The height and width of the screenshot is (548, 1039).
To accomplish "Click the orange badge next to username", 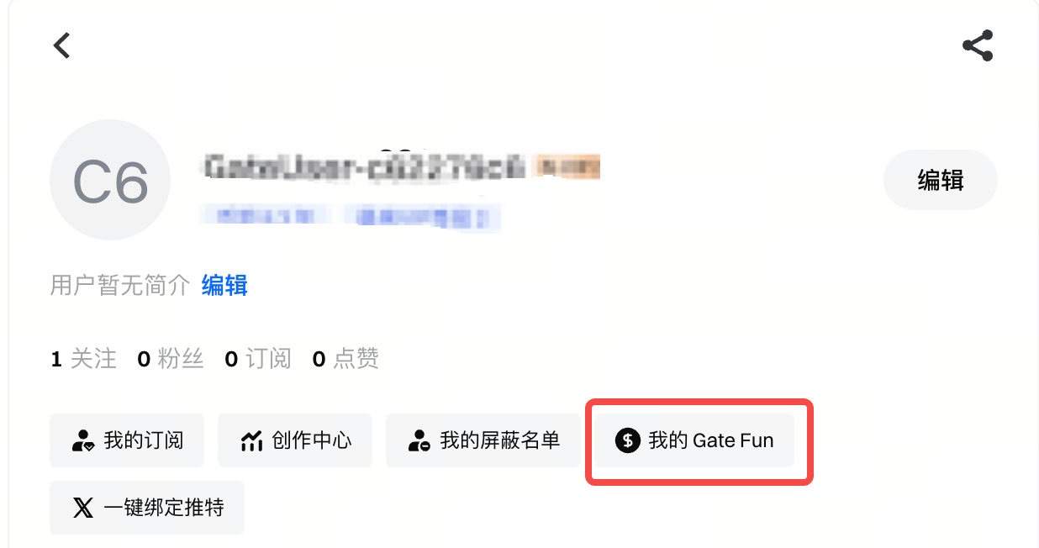I will (567, 166).
